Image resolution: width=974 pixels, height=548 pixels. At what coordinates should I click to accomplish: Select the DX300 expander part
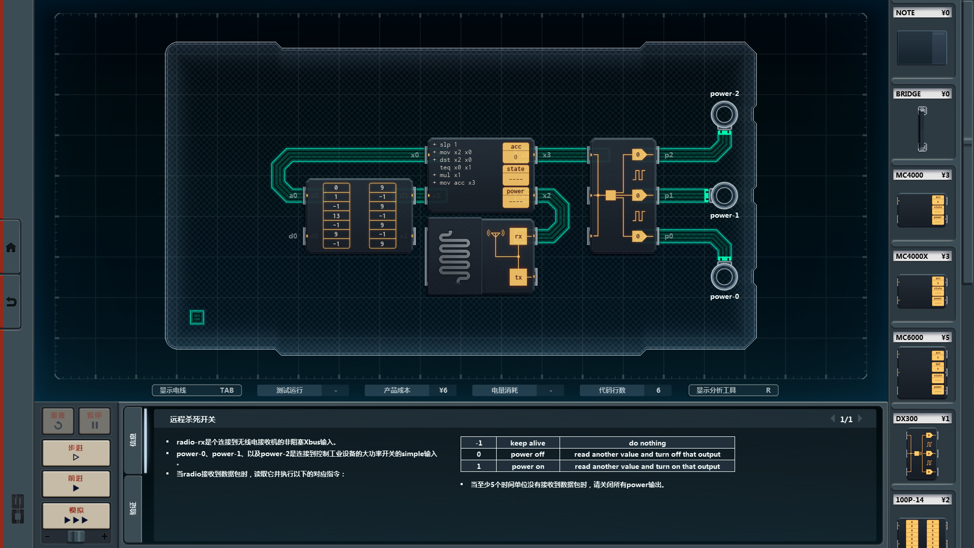click(x=922, y=453)
